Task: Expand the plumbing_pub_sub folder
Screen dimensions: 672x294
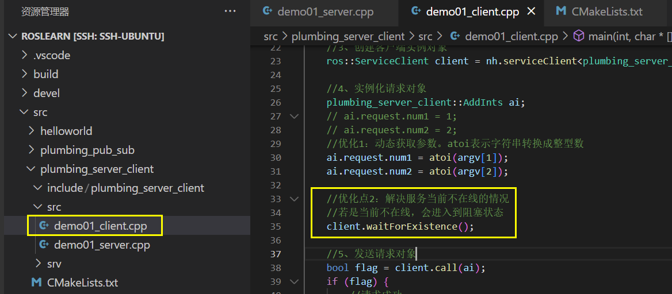Action: pos(32,150)
